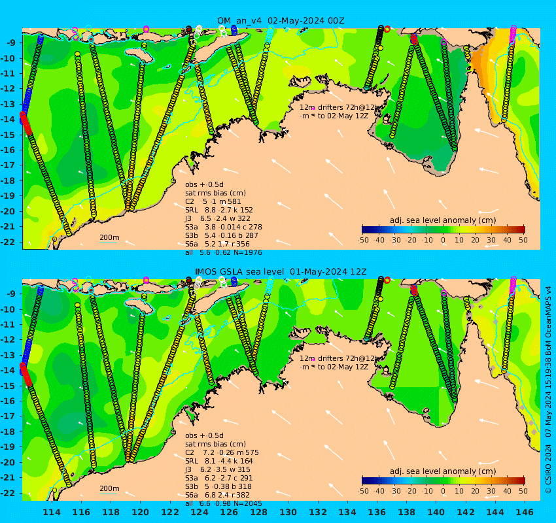Click longitude label 130
The image size is (556, 523).
coord(288,512)
